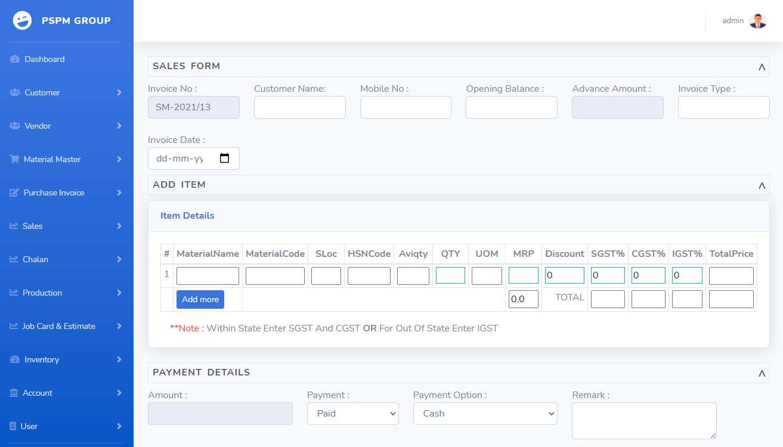Image resolution: width=783 pixels, height=447 pixels.
Task: Click the Material Master cart icon
Action: (15, 159)
